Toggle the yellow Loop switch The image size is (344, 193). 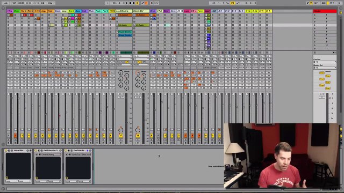(232, 3)
